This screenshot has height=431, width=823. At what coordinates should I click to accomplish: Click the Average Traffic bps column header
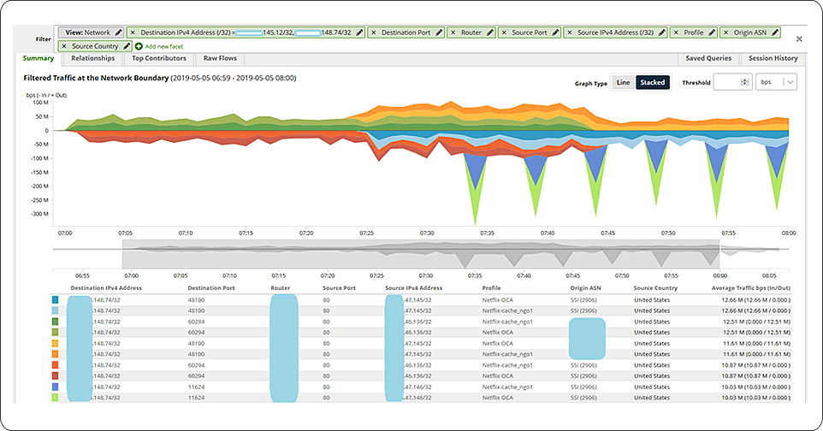click(750, 288)
